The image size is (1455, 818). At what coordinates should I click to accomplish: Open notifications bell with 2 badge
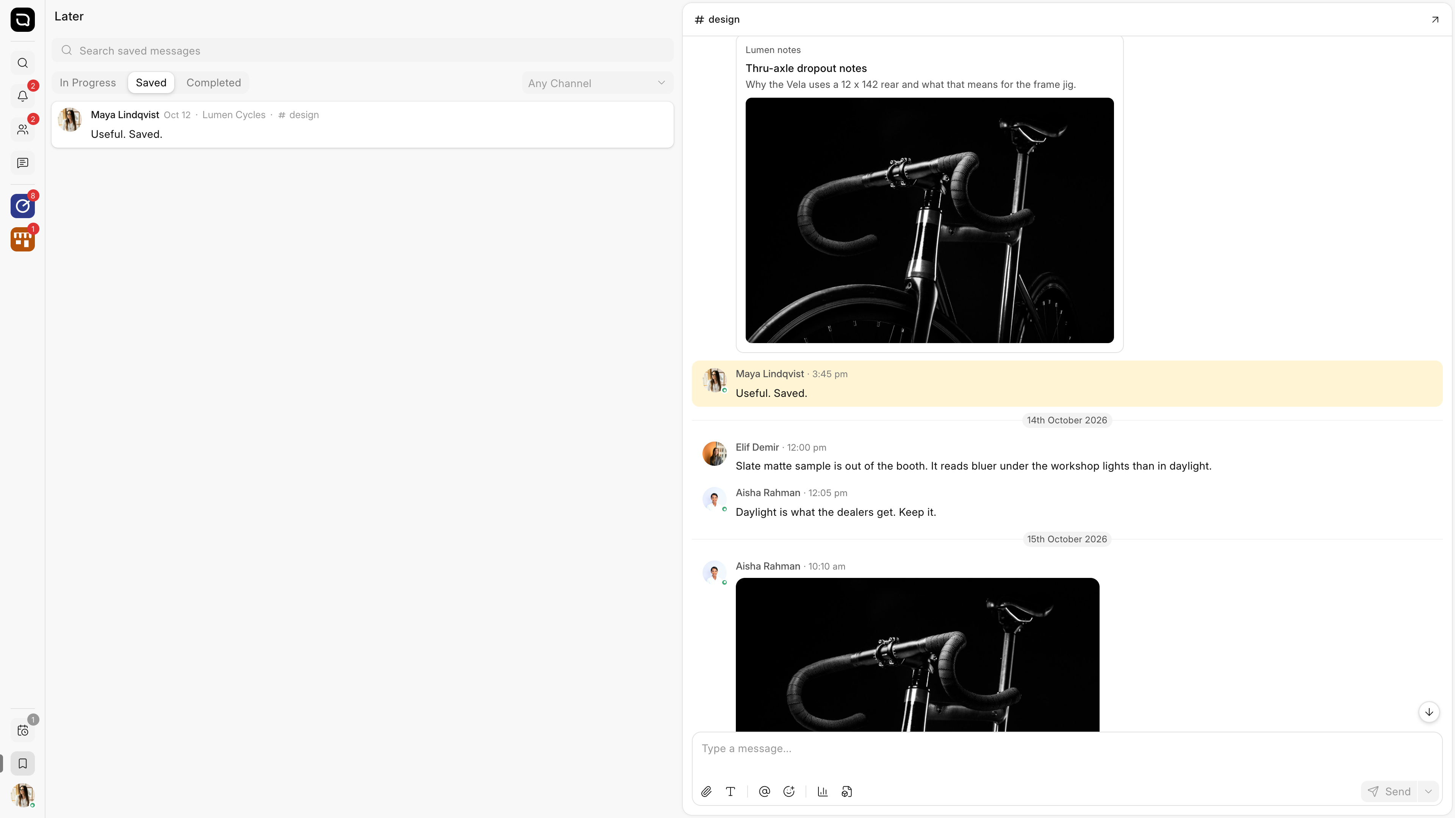click(23, 96)
